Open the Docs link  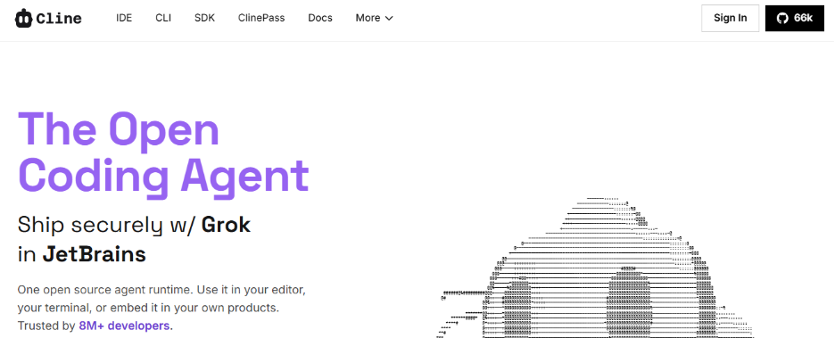pyautogui.click(x=320, y=18)
